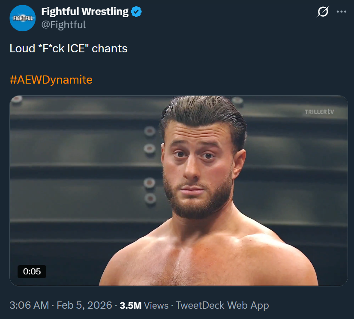
Task: Open Grok explain-this-post icon
Action: pyautogui.click(x=322, y=12)
